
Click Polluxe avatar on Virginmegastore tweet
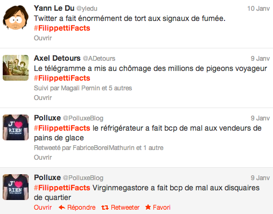click(x=16, y=187)
